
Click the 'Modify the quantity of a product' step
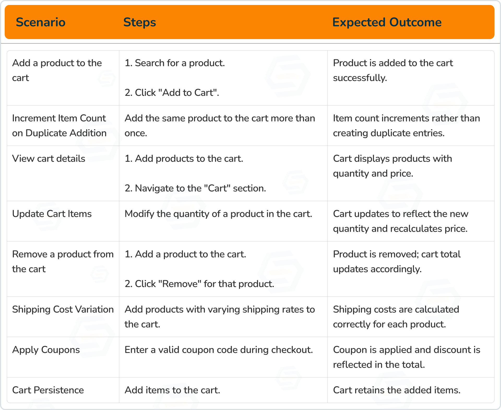coord(218,214)
